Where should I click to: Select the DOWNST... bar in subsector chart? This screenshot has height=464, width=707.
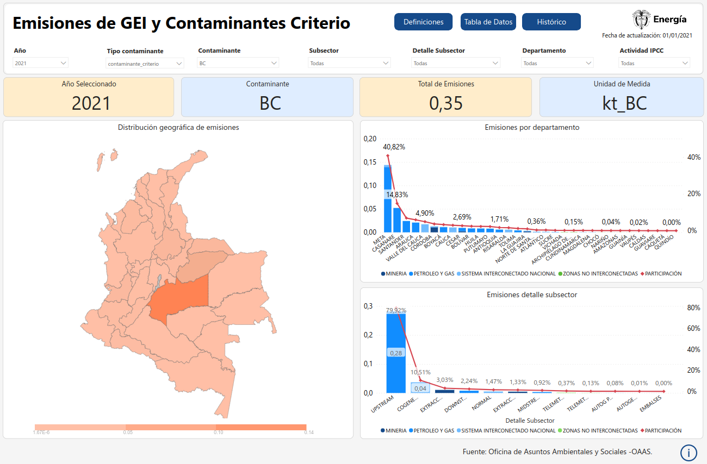469,391
